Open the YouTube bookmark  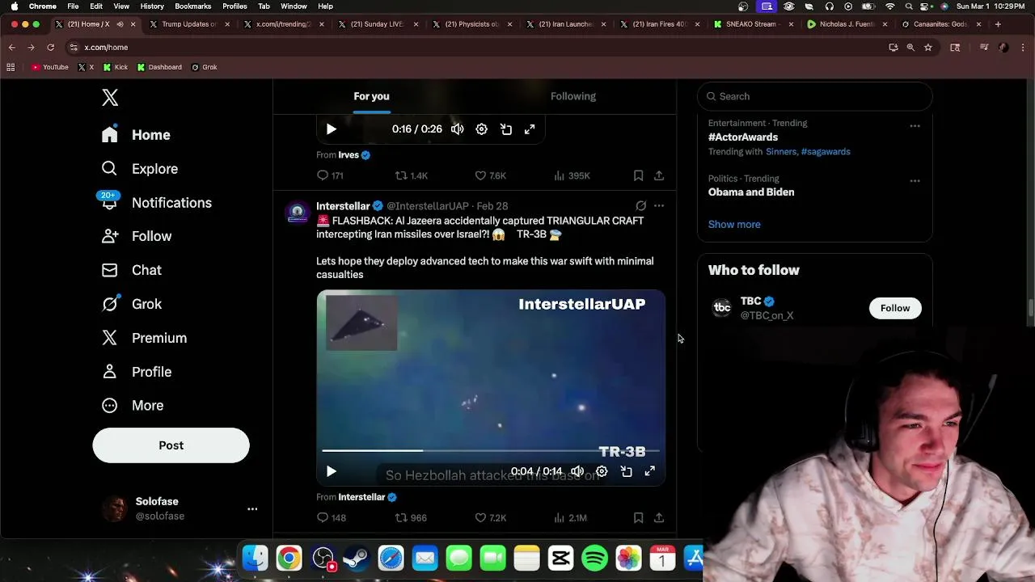[x=50, y=67]
